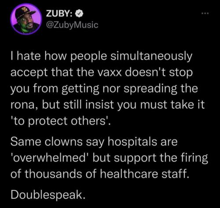Click the ZUBY: display name
The width and height of the screenshot is (220, 208).
click(x=59, y=14)
